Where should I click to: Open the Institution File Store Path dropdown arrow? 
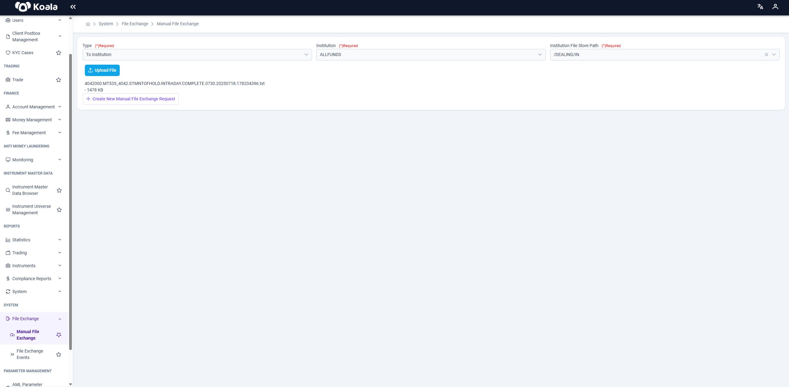[x=774, y=54]
